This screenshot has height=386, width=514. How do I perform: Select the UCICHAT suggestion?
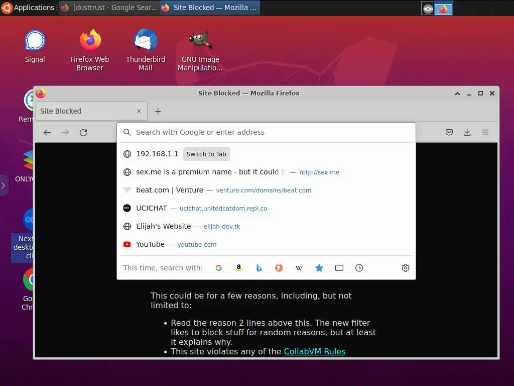[266, 208]
